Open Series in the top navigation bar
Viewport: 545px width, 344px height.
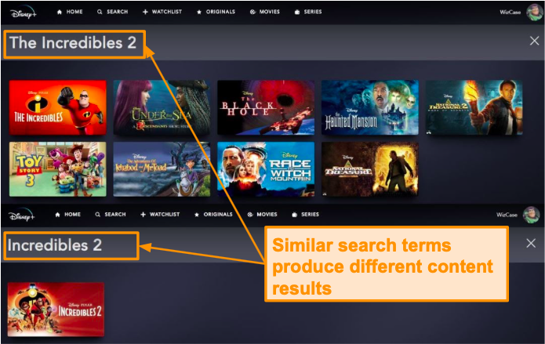pyautogui.click(x=308, y=12)
